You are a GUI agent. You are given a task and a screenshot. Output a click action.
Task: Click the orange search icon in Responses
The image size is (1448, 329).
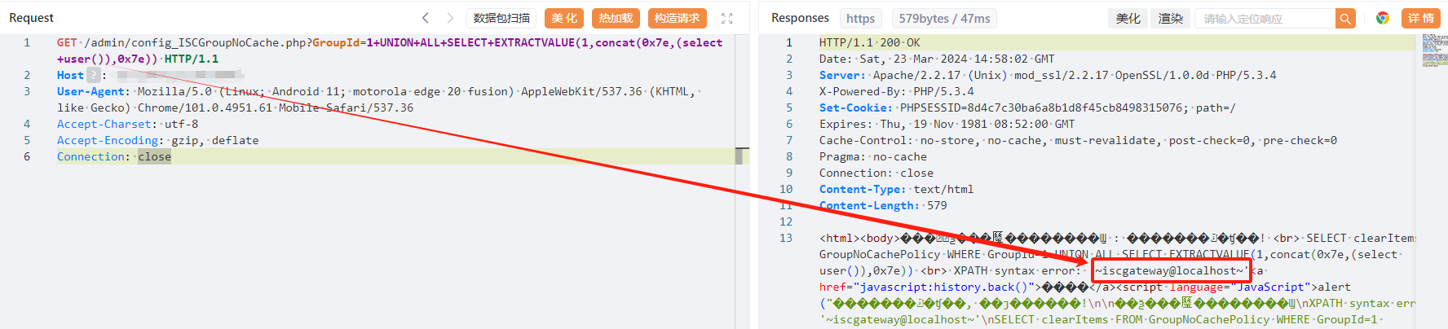point(1345,18)
